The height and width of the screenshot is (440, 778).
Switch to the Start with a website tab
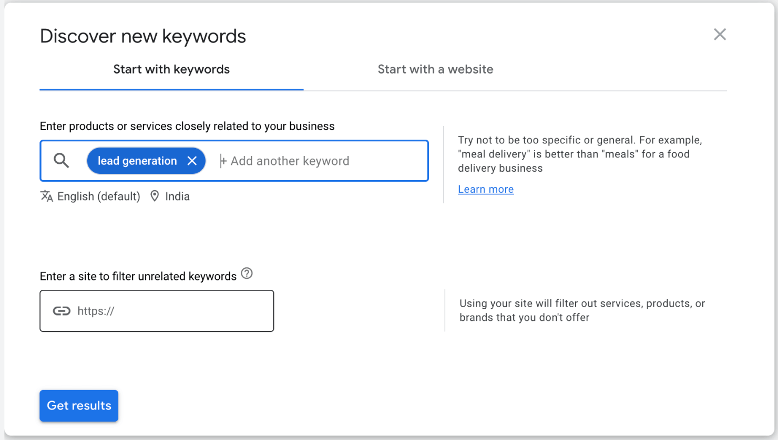coord(435,69)
